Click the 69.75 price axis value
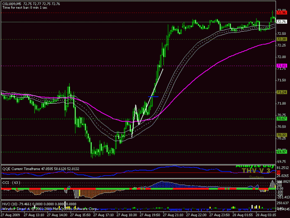This screenshot has width=290, height=218. (282, 161)
